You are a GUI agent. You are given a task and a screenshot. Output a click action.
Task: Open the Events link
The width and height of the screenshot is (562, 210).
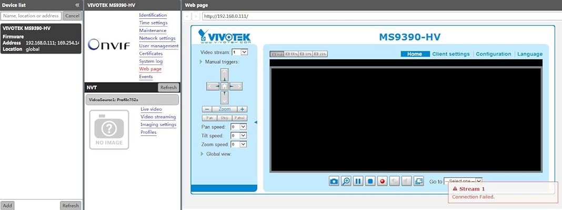(x=146, y=77)
